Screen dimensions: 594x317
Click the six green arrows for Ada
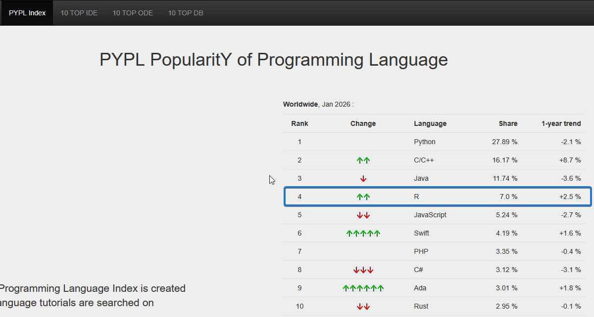(x=363, y=288)
